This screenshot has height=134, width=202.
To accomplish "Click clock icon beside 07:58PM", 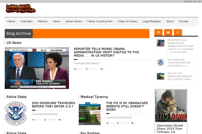I will [x=118, y=123].
